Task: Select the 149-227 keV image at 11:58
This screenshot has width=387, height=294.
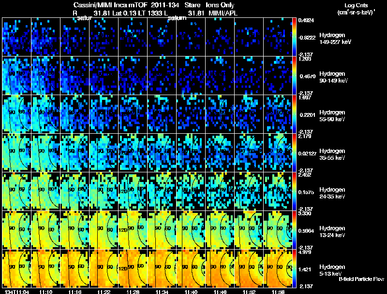Action: pyautogui.click(x=278, y=37)
